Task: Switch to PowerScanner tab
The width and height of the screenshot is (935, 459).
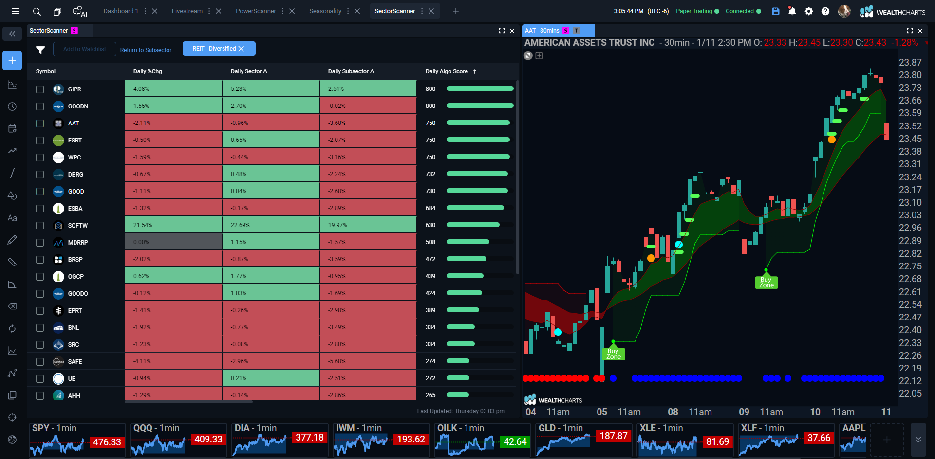Action: (256, 11)
